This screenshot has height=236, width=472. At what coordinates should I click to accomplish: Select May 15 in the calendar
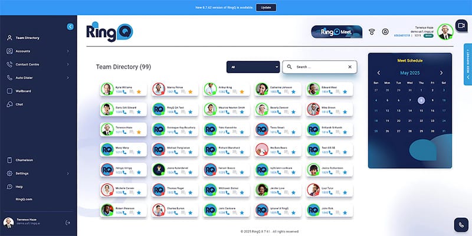(x=421, y=110)
